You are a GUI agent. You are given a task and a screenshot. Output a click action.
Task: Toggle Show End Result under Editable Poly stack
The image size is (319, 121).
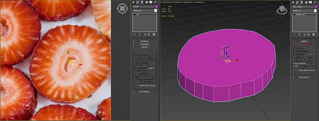point(299,34)
